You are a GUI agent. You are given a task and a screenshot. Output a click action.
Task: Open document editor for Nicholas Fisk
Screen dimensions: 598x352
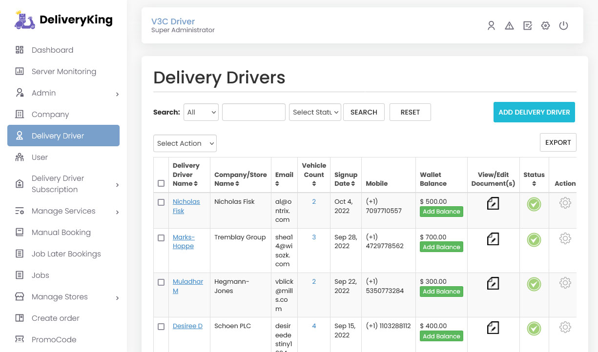coord(493,203)
